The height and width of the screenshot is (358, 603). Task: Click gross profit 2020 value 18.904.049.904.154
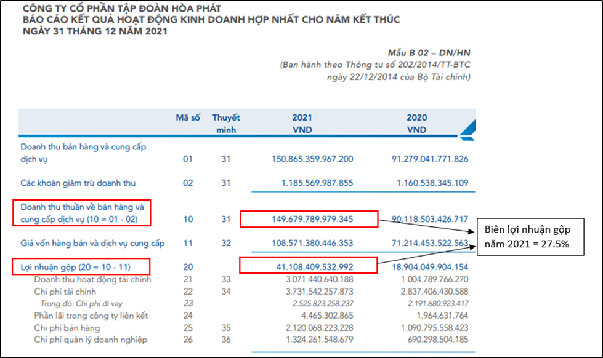tap(430, 267)
